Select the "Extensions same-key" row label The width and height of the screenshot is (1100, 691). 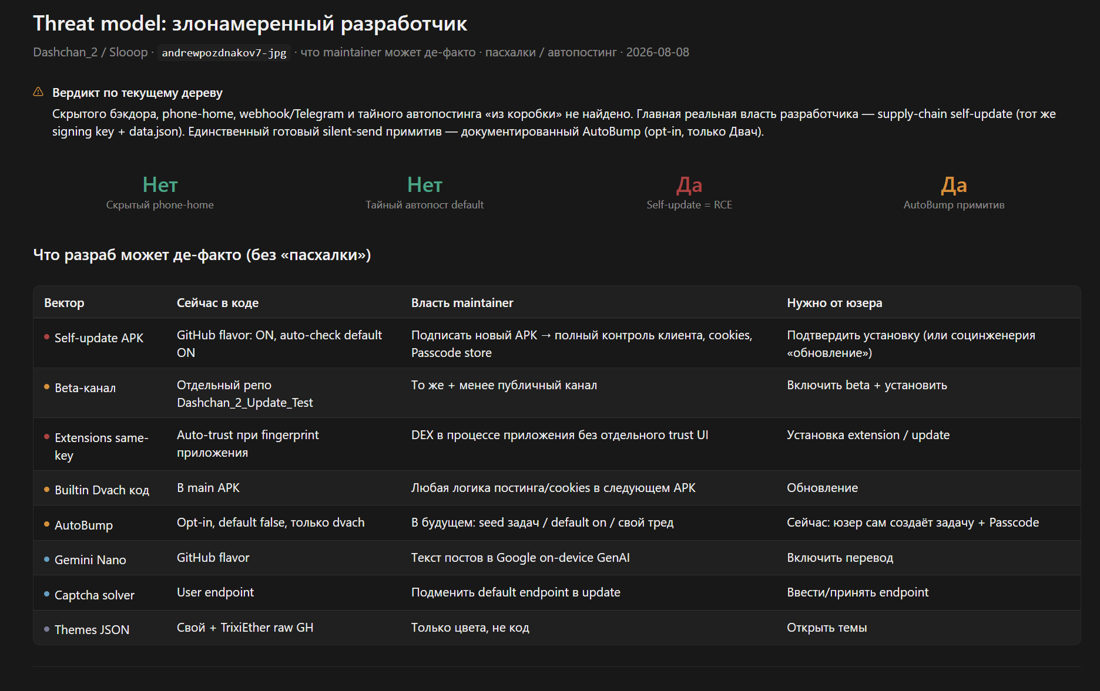[102, 446]
